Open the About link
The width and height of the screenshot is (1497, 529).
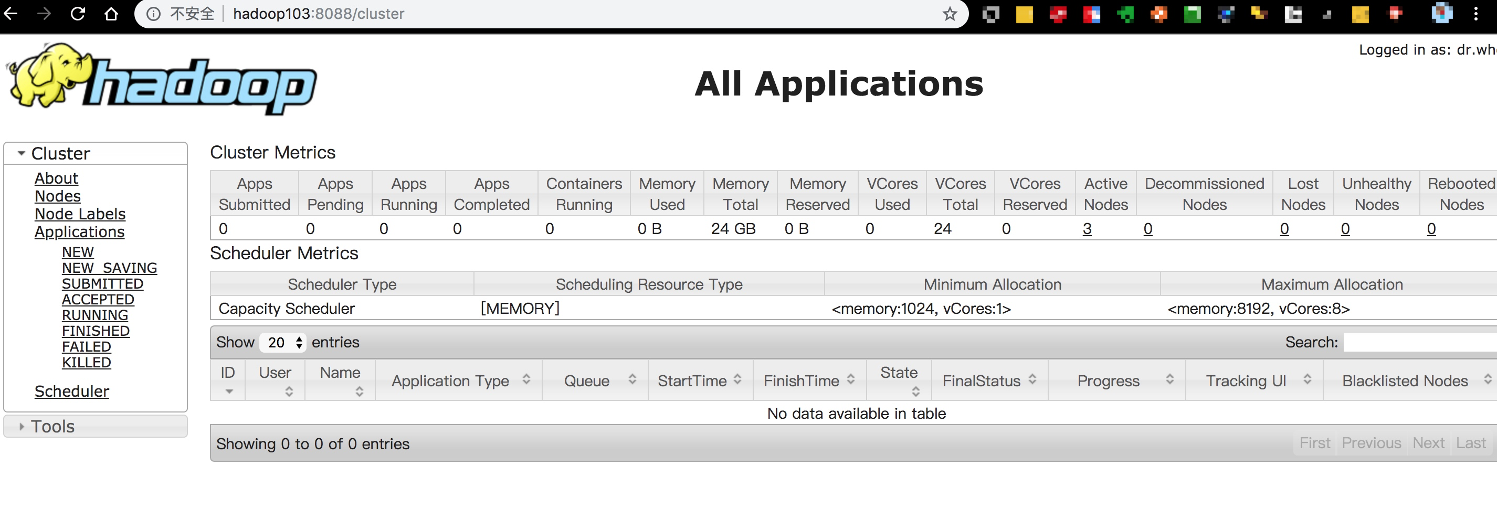[x=56, y=178]
